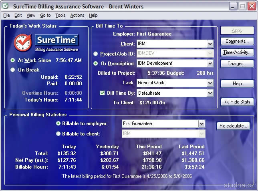Select the At Work Since radio button
258x191 pixels.
[x=13, y=60]
